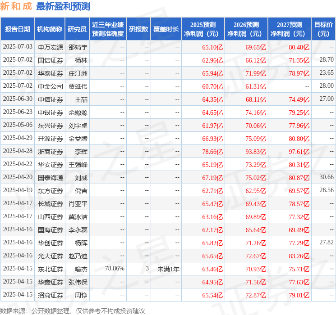
Task: Click the 2026预测净利润 column header
Action: [x=246, y=29]
